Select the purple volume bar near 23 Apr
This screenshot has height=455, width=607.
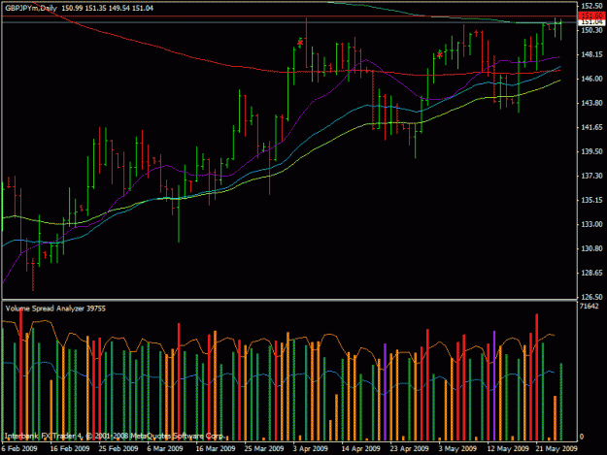click(386, 392)
